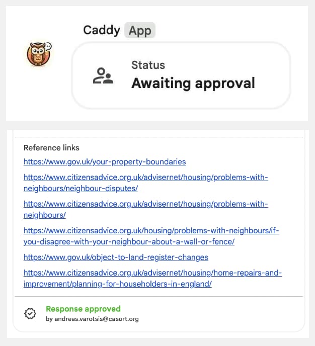
Task: Click the green Response approved text
Action: point(83,309)
